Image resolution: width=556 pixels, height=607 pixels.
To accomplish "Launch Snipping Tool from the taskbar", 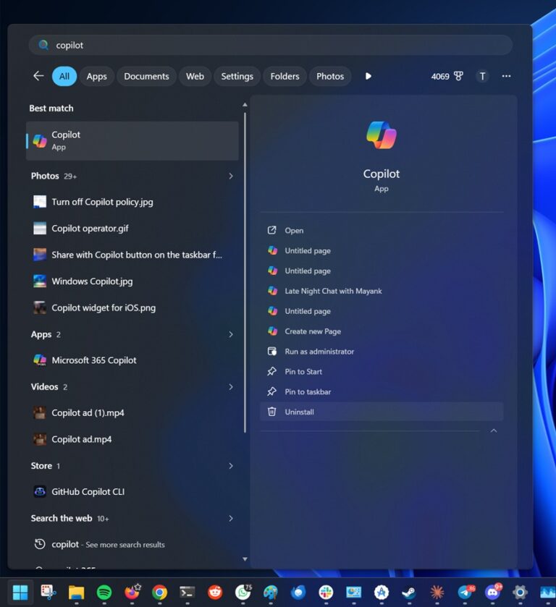I will point(49,593).
